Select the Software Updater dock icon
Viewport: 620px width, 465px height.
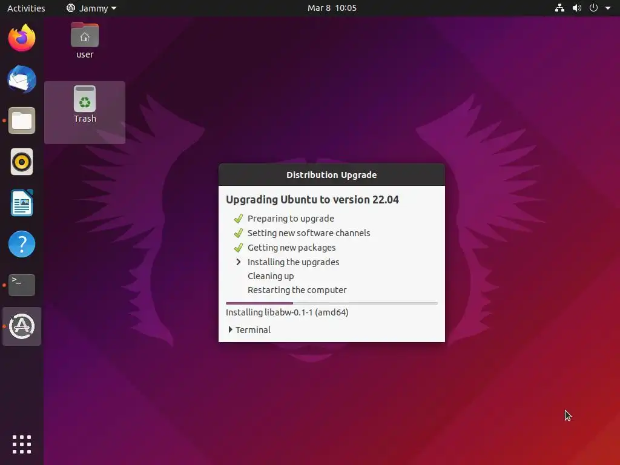pyautogui.click(x=22, y=326)
